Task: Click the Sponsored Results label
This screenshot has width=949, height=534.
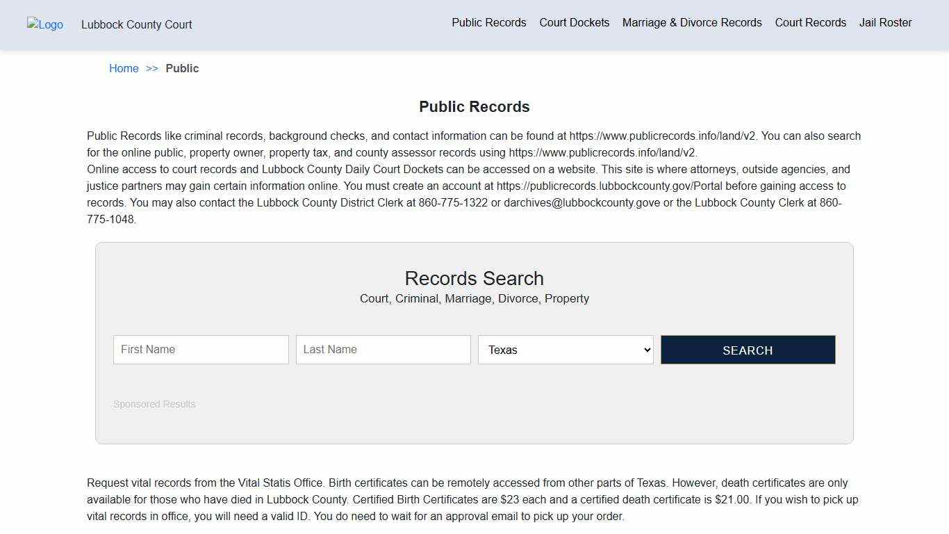Action: 154,404
